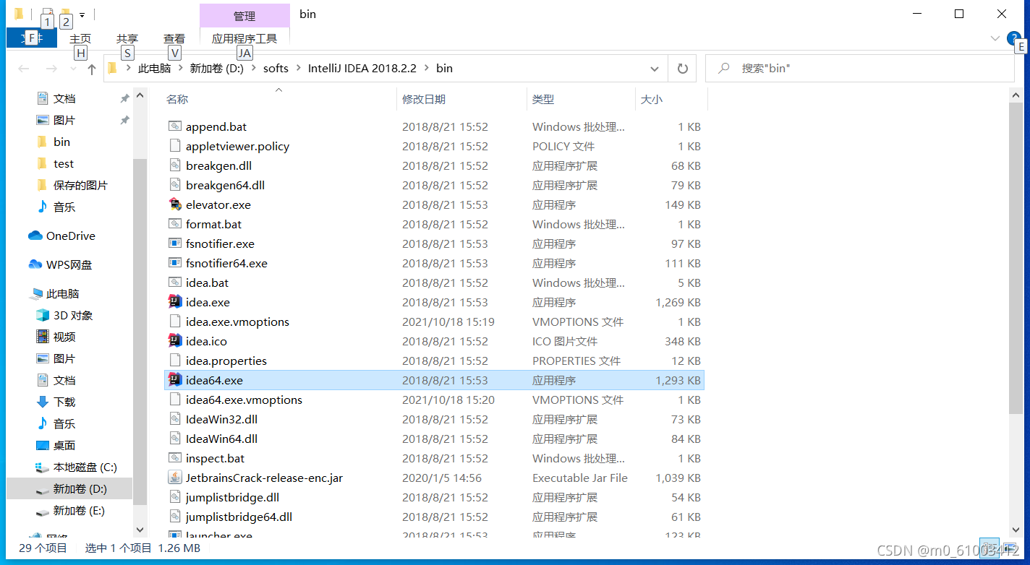The height and width of the screenshot is (565, 1030).
Task: Open the 文件 ribbon tab
Action: [x=31, y=38]
